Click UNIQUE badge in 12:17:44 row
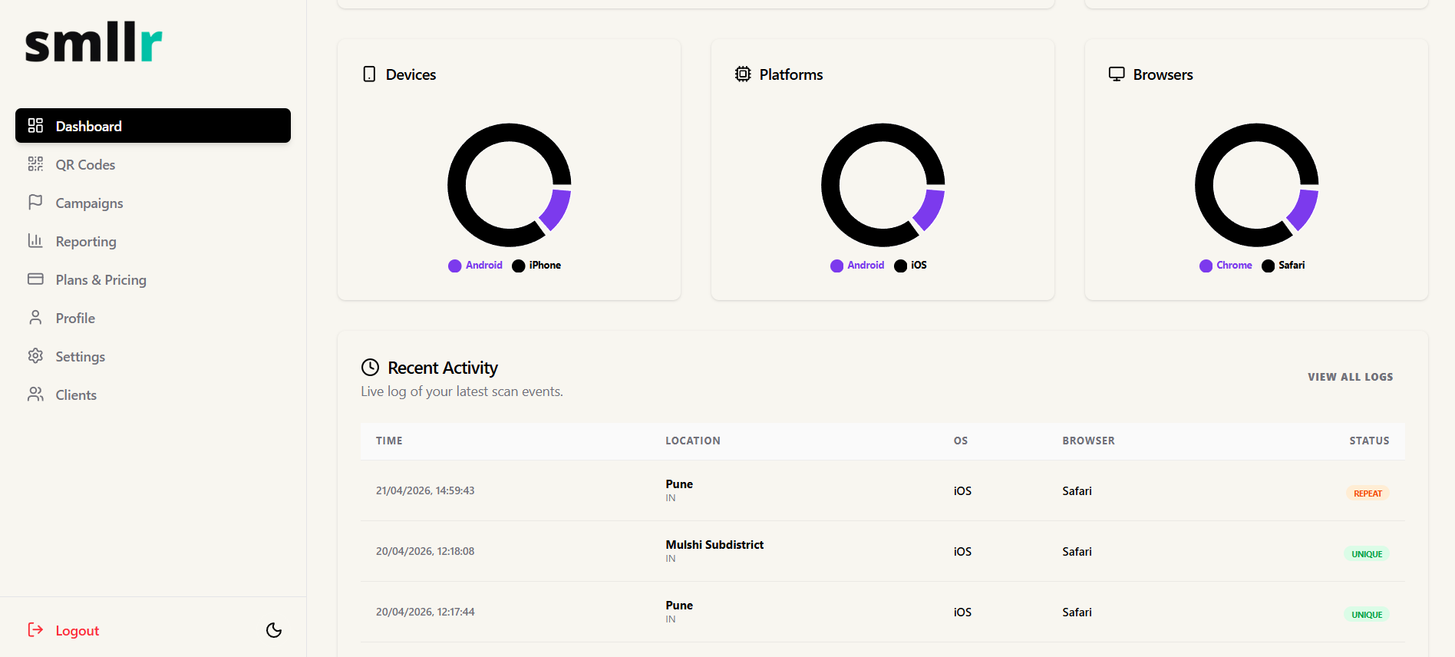 (x=1367, y=614)
